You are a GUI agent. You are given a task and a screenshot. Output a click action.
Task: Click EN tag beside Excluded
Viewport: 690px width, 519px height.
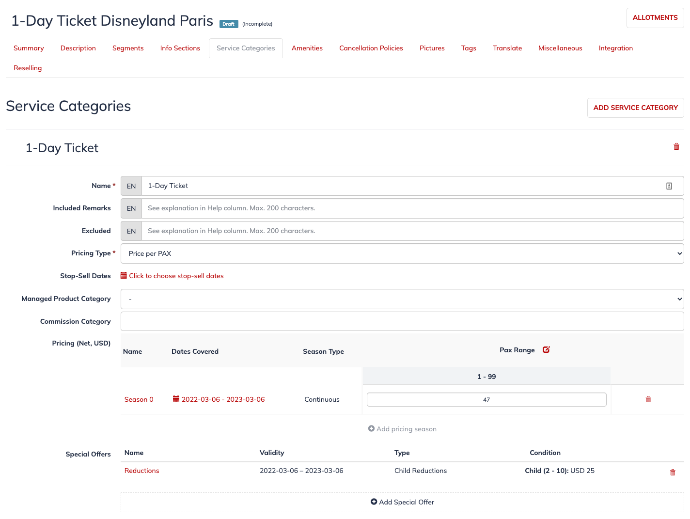click(131, 231)
